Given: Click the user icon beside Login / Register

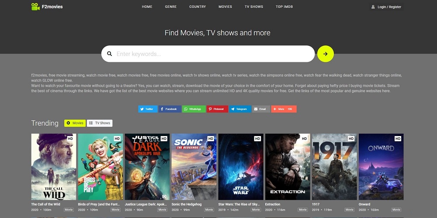Looking at the screenshot, I should coord(373,7).
